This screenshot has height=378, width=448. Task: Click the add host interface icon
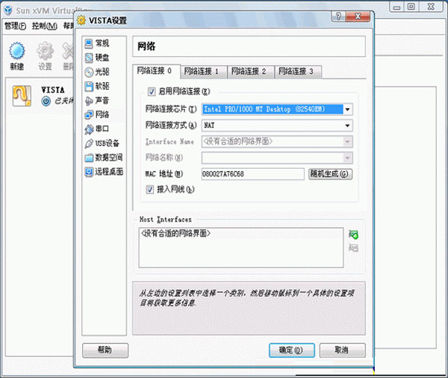point(353,235)
